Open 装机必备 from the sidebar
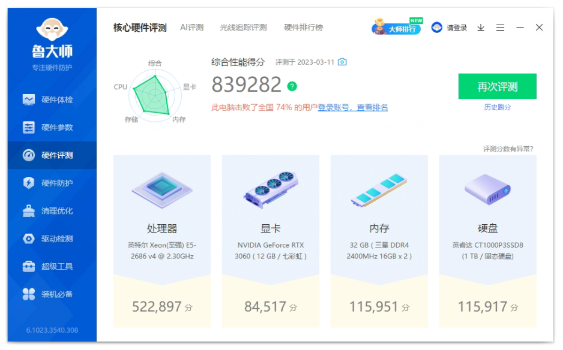The width and height of the screenshot is (563, 350). point(52,294)
